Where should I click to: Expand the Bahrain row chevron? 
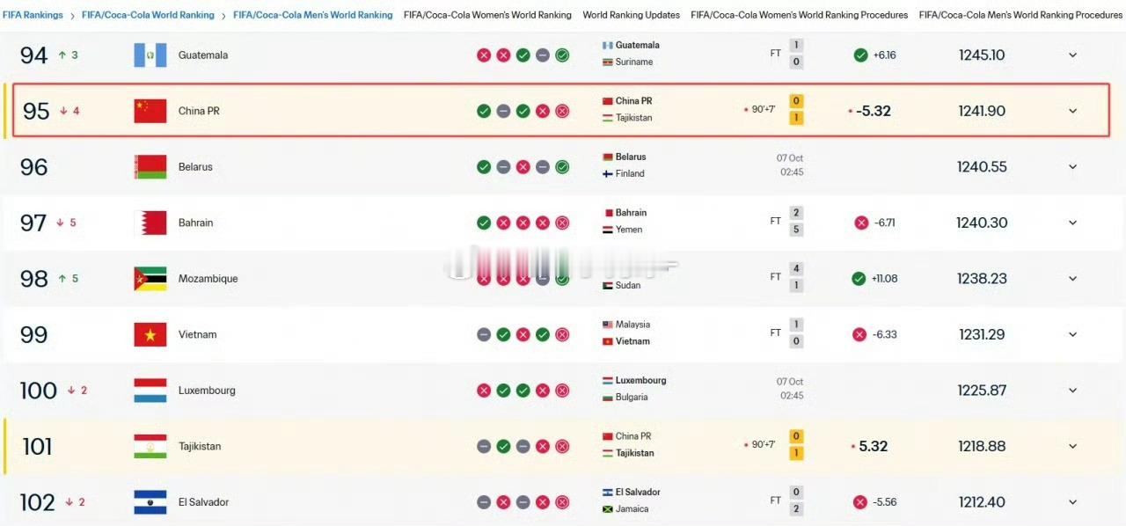tap(1072, 223)
